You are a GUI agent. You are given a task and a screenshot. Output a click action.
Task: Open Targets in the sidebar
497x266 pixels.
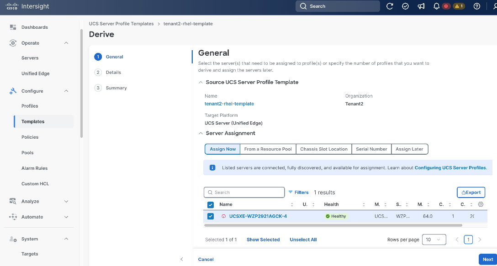(x=30, y=254)
